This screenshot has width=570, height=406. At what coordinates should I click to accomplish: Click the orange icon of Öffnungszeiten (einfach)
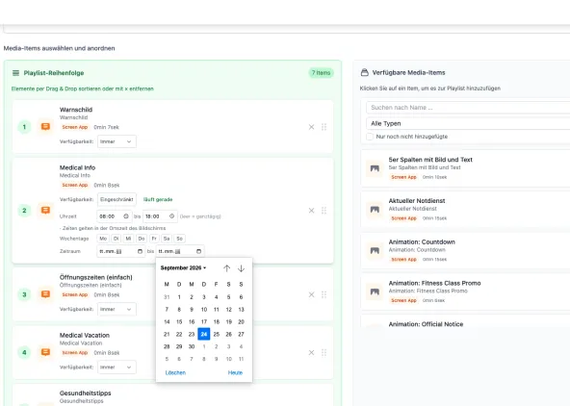[x=45, y=294]
